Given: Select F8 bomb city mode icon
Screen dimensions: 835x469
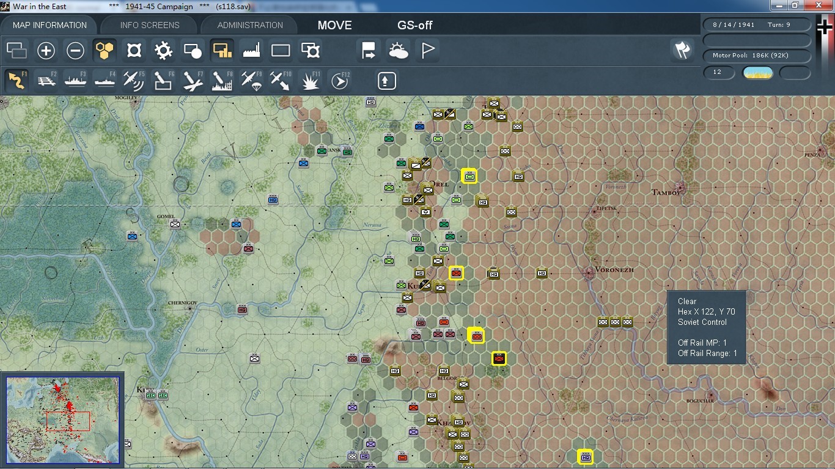Looking at the screenshot, I should pyautogui.click(x=222, y=81).
